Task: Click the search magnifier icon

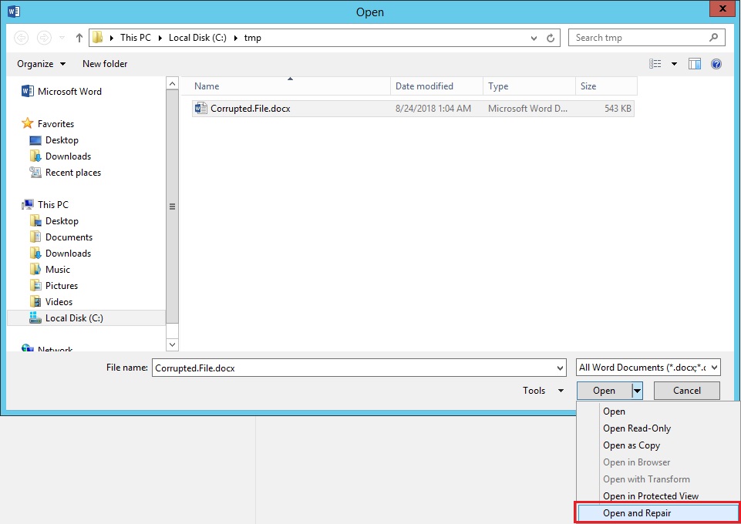Action: [x=713, y=37]
